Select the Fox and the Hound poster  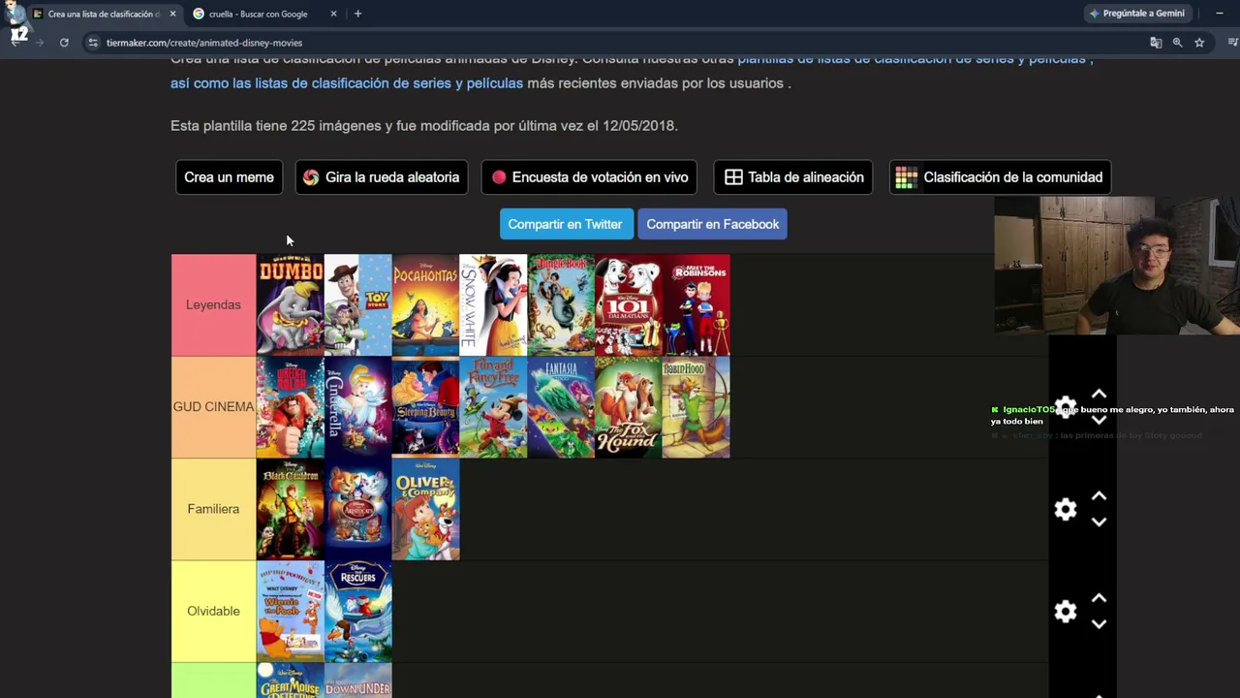click(x=629, y=407)
